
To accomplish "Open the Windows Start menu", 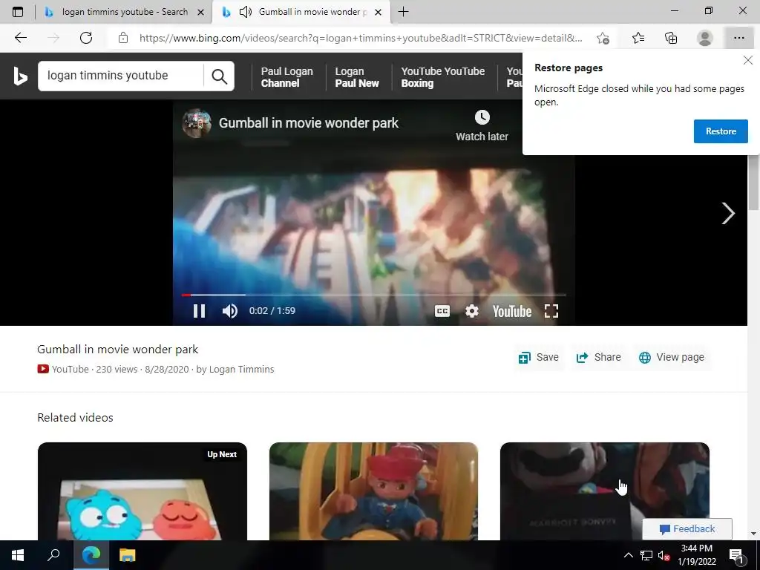I will [18, 555].
